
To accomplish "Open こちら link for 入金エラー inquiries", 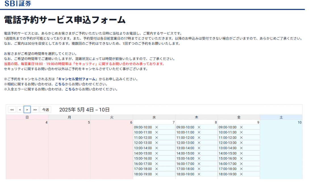I will [70, 89].
